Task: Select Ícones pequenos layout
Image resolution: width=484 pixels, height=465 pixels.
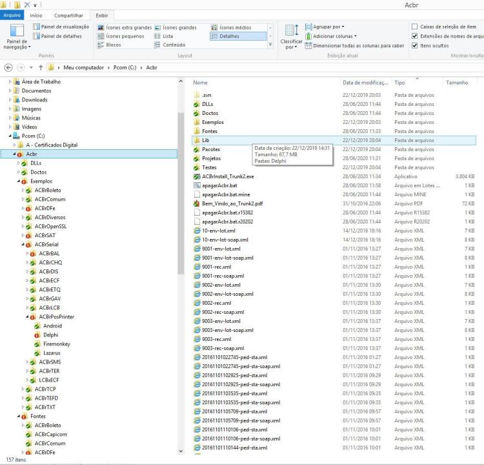Action: pos(121,36)
